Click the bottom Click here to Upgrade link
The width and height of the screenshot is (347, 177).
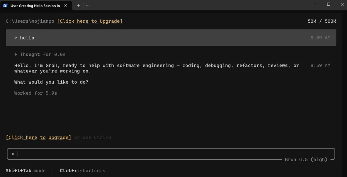39,138
